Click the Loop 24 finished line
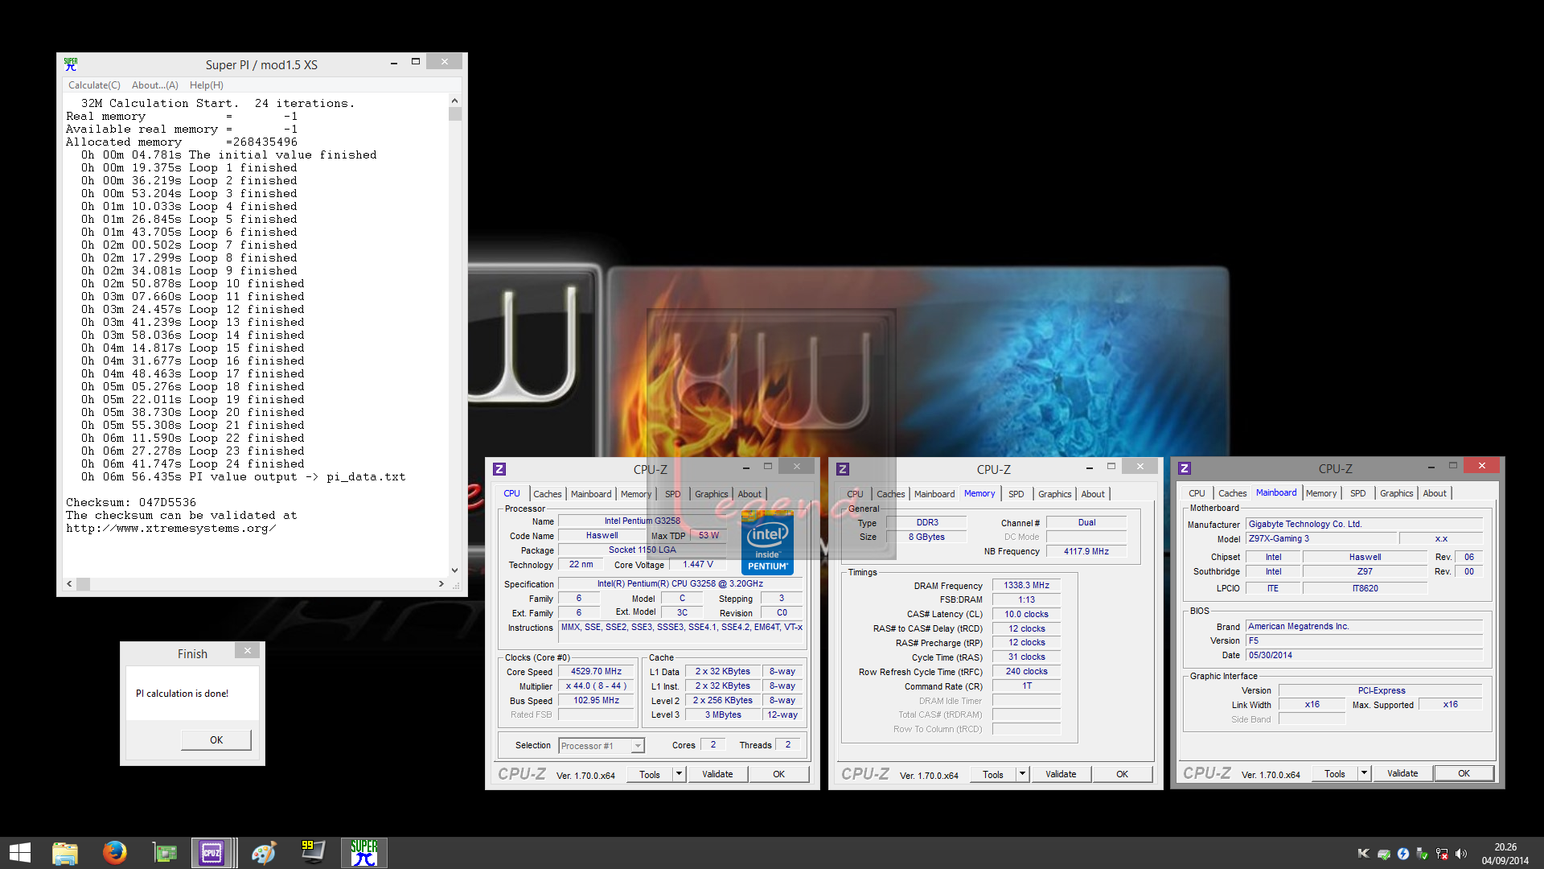 192,463
